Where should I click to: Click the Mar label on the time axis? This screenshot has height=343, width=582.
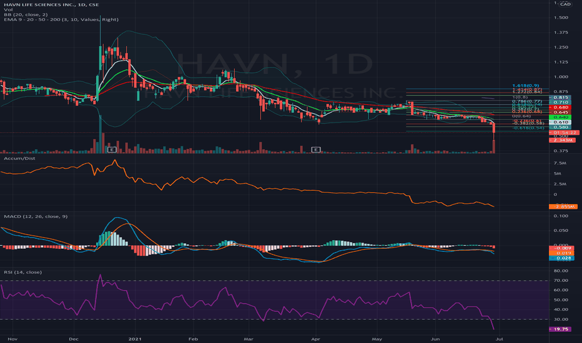pyautogui.click(x=249, y=339)
